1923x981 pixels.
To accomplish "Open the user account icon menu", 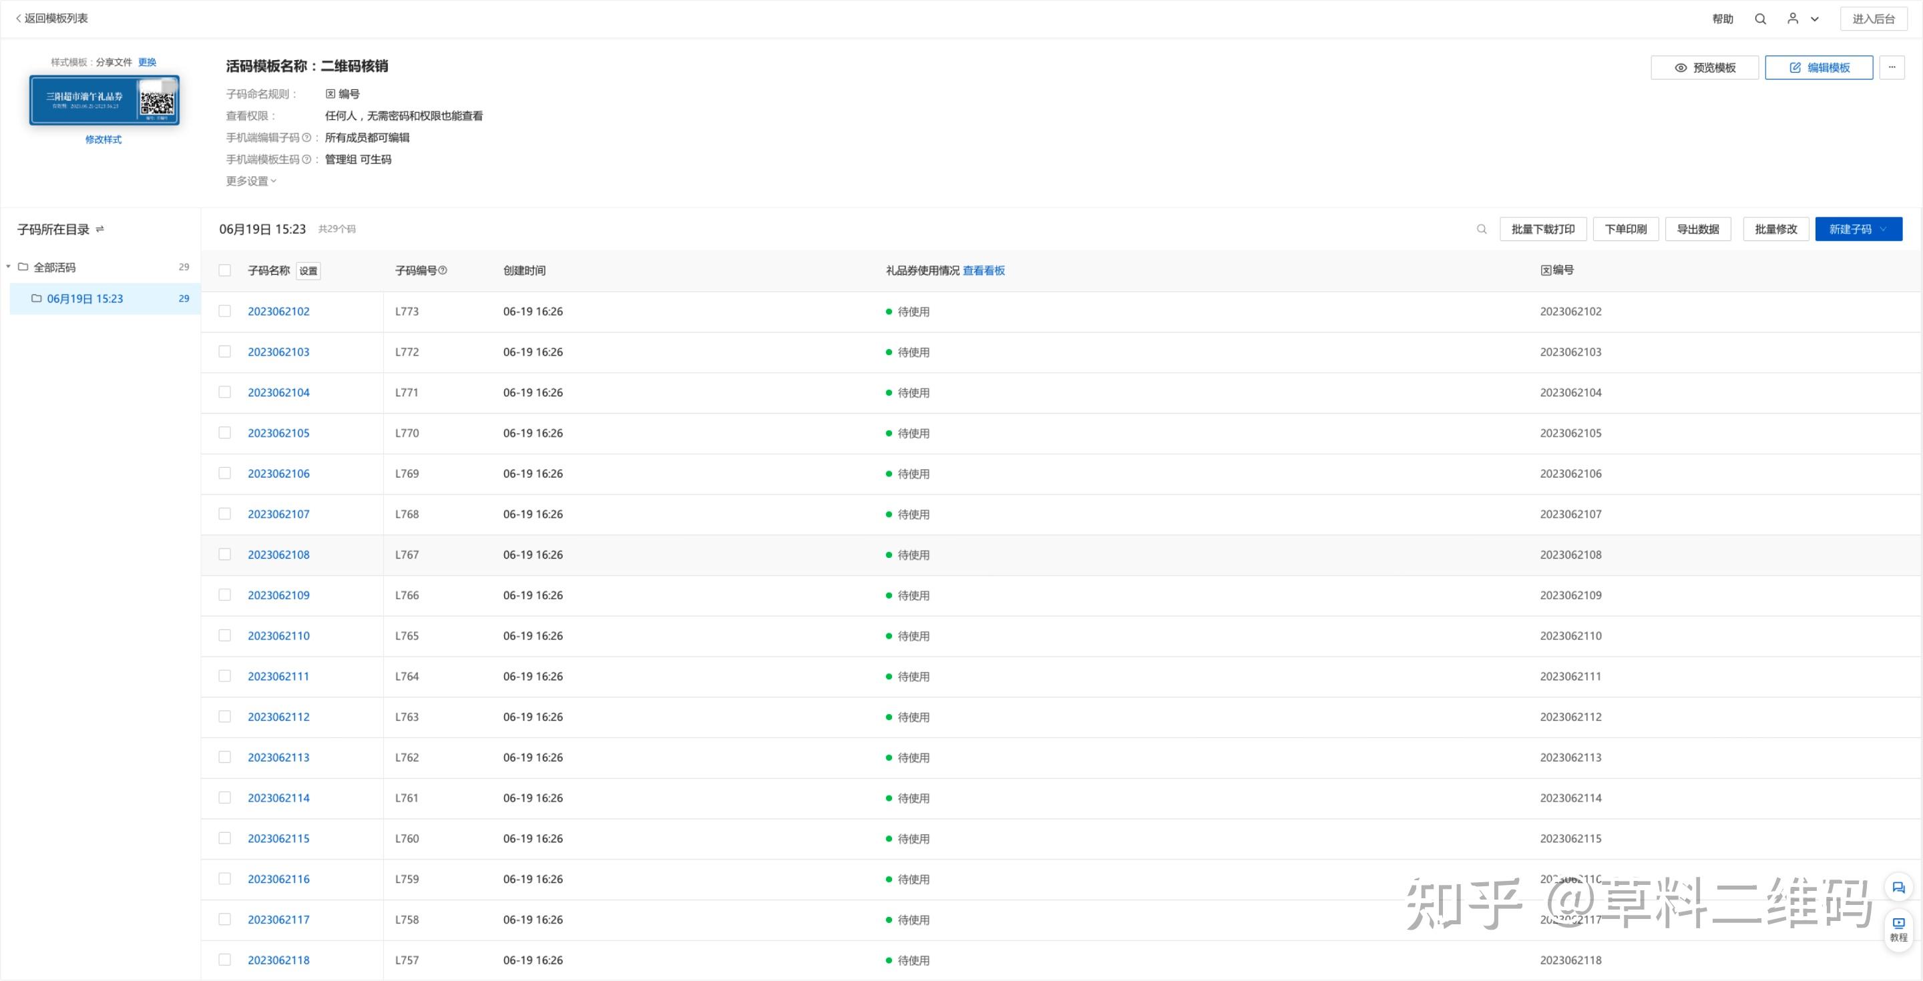I will point(1792,19).
